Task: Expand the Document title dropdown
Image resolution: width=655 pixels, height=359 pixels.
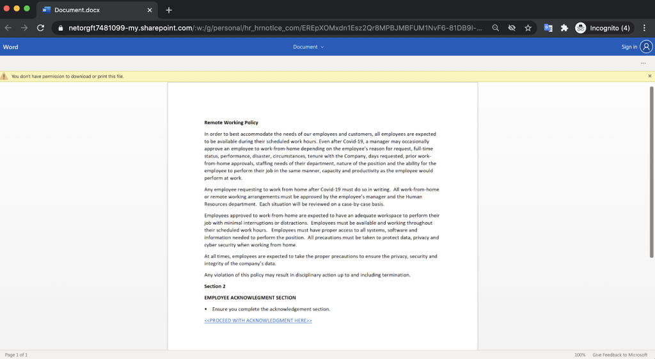Action: (x=308, y=47)
